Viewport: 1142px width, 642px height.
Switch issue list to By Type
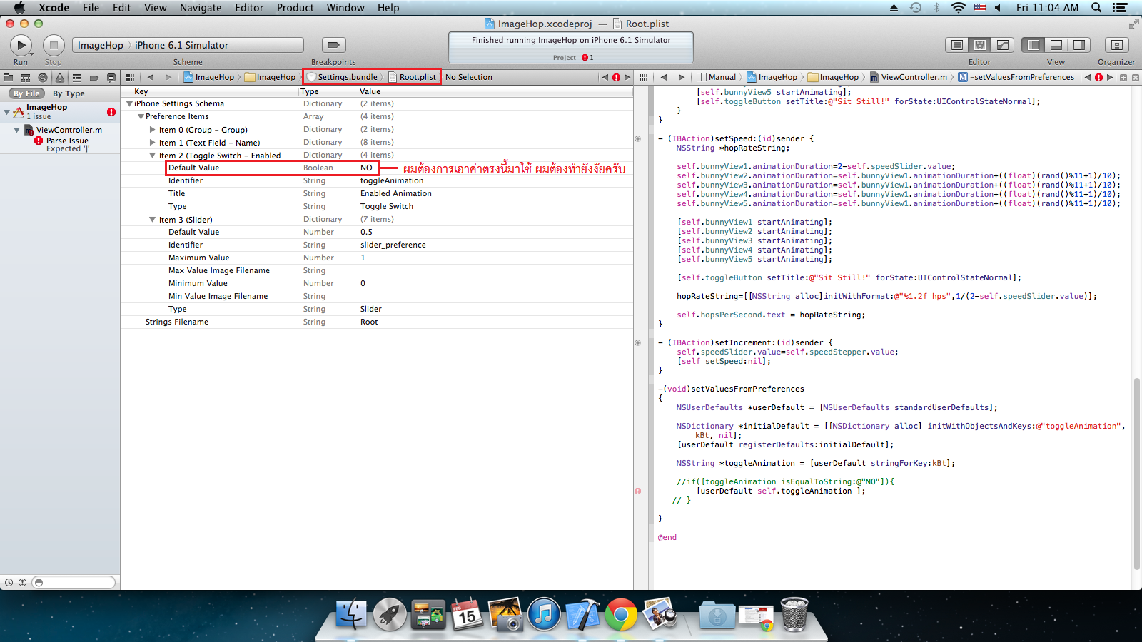[69, 93]
